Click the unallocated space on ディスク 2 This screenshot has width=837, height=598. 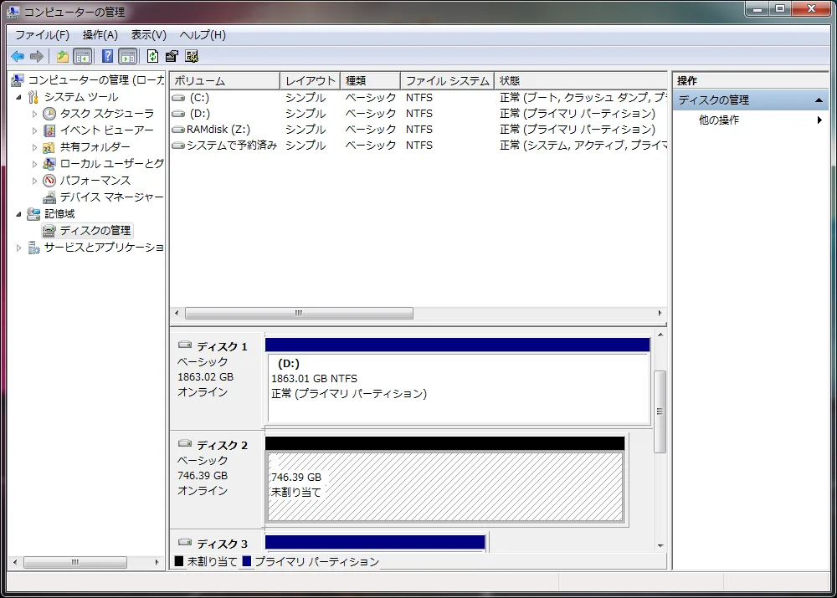(444, 485)
